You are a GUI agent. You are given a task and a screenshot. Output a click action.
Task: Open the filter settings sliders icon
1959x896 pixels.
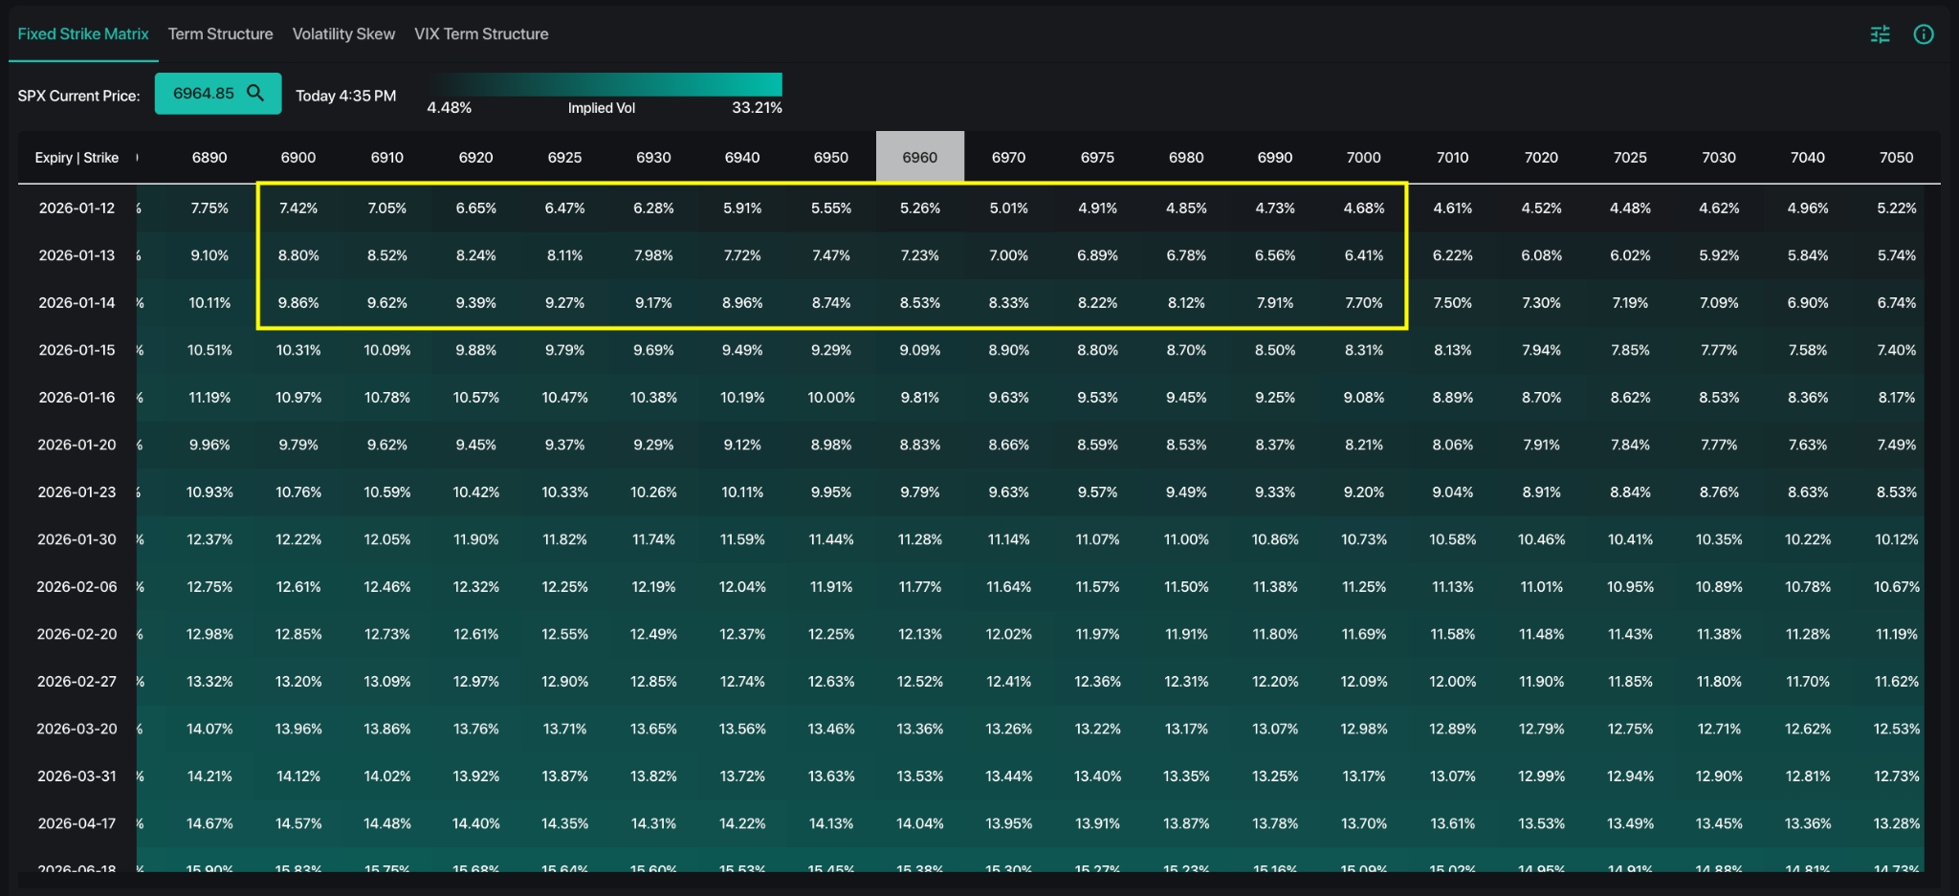1880,34
